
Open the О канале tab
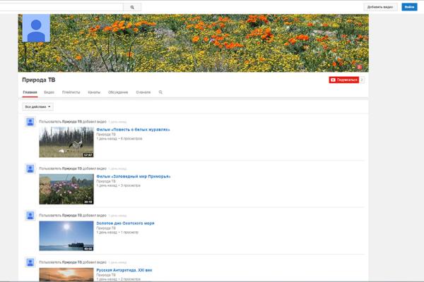143,92
